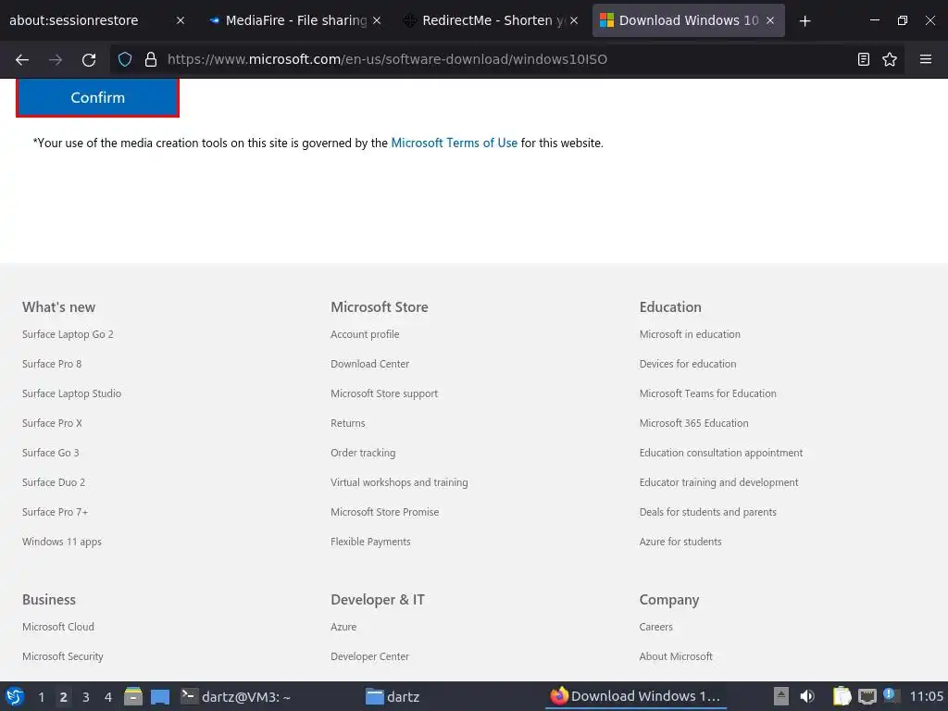948x711 pixels.
Task: Open the Surface Laptop Studio link
Action: coord(72,393)
